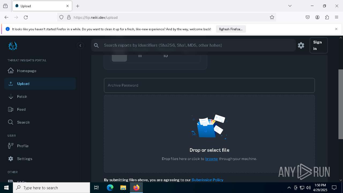
Task: Open volume control in system tray
Action: (x=308, y=188)
